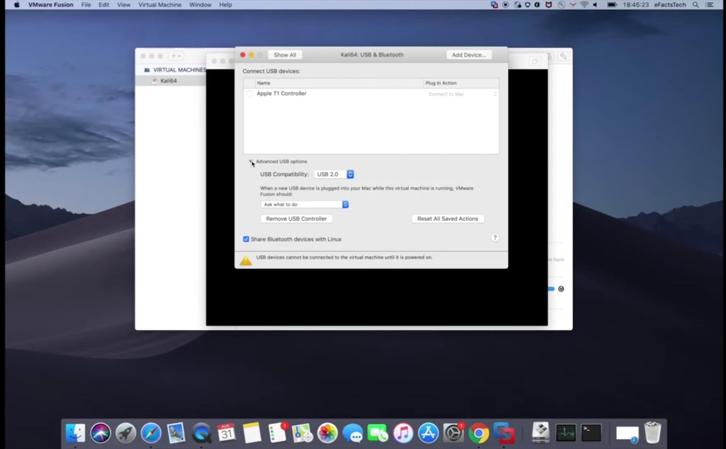Click the Apple T1 Controller device name
This screenshot has width=726, height=449.
tap(281, 94)
